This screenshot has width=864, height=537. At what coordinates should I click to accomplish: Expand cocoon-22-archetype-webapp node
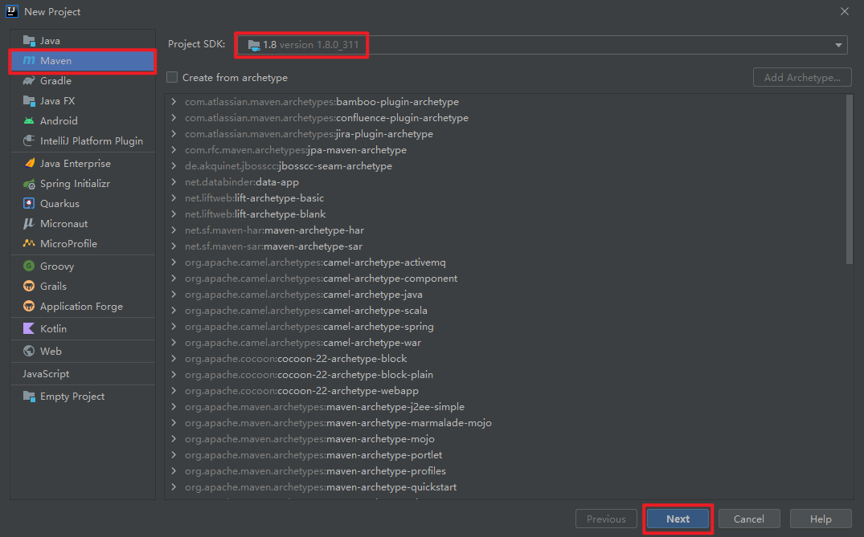tap(174, 391)
